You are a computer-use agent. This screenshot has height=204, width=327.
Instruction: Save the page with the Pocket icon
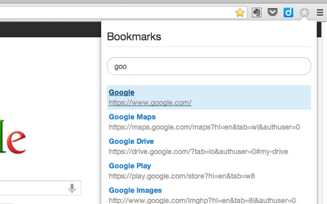tap(272, 12)
